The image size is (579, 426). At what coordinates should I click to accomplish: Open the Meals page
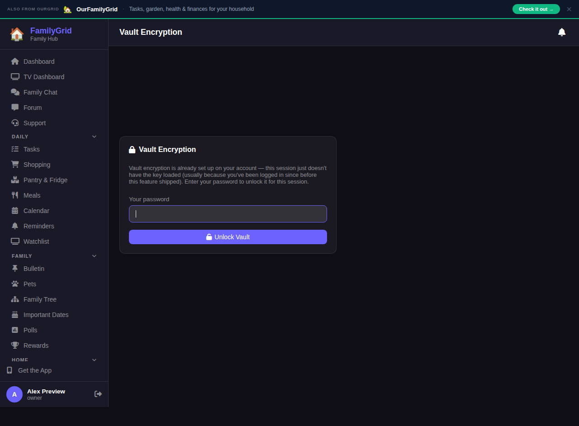(x=54, y=195)
